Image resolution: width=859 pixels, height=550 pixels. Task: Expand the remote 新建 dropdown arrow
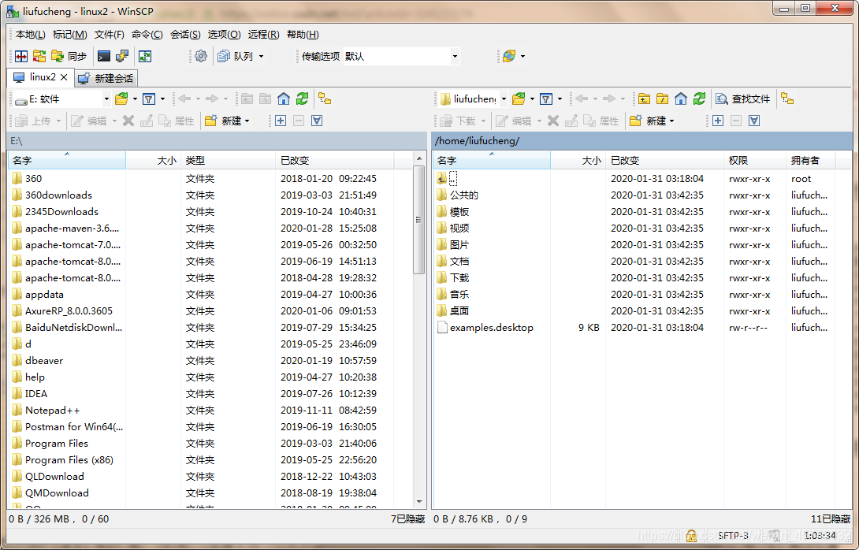(x=672, y=121)
